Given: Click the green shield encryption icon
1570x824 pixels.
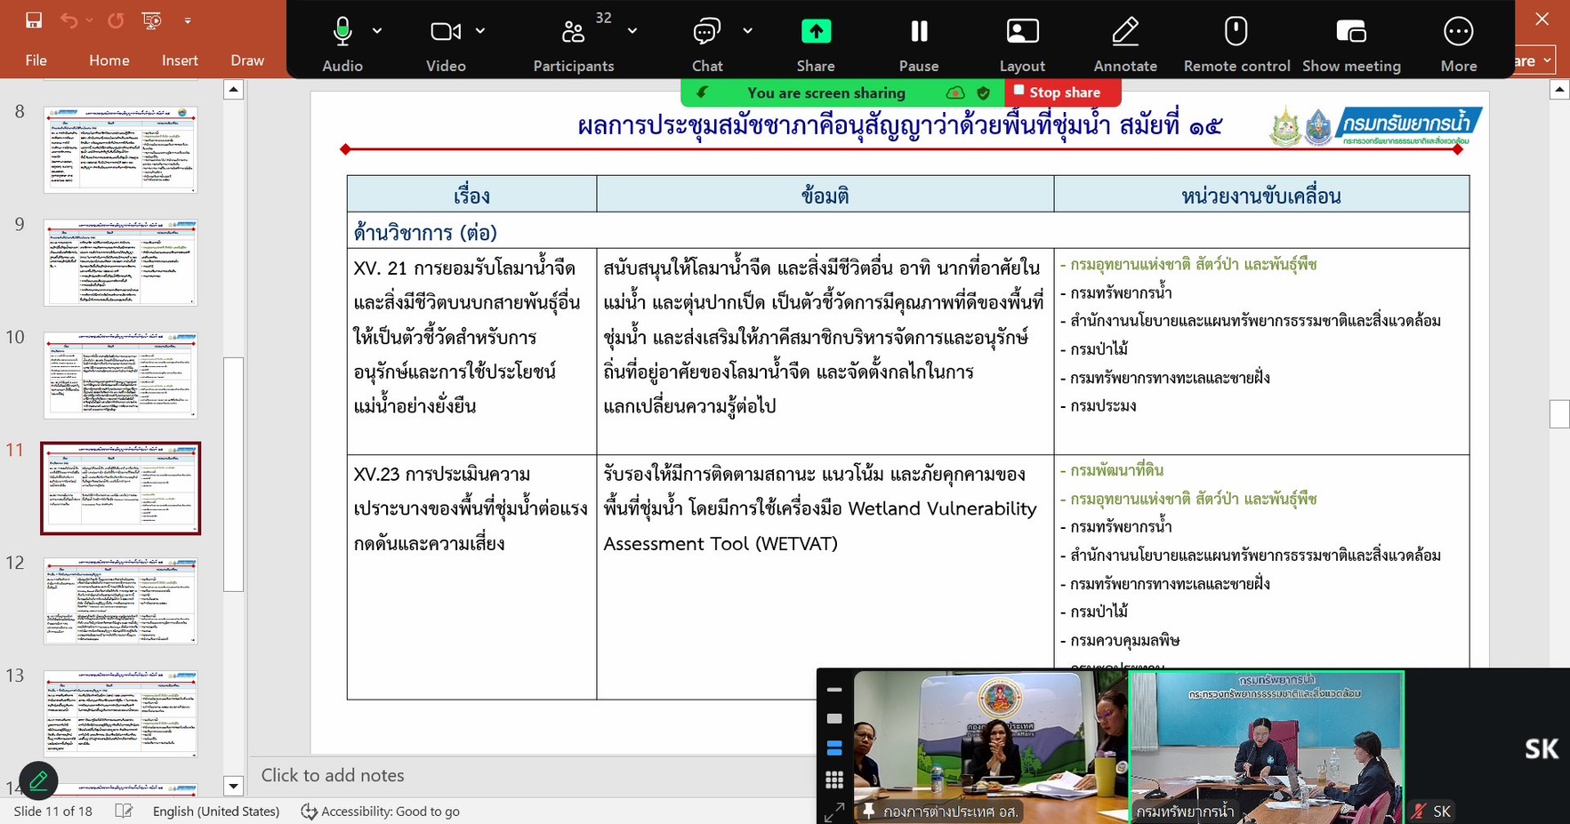Looking at the screenshot, I should [x=983, y=92].
